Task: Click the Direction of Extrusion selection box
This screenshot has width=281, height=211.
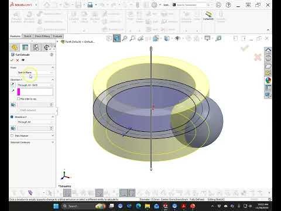Action: pyautogui.click(x=35, y=92)
